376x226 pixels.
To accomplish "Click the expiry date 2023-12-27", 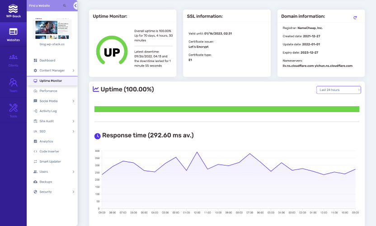I will click(309, 52).
